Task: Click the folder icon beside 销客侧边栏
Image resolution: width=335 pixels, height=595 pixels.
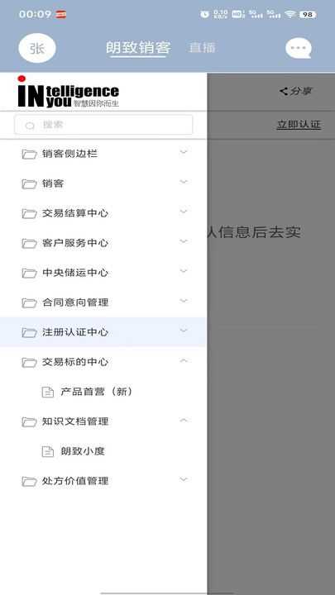Action: click(29, 154)
